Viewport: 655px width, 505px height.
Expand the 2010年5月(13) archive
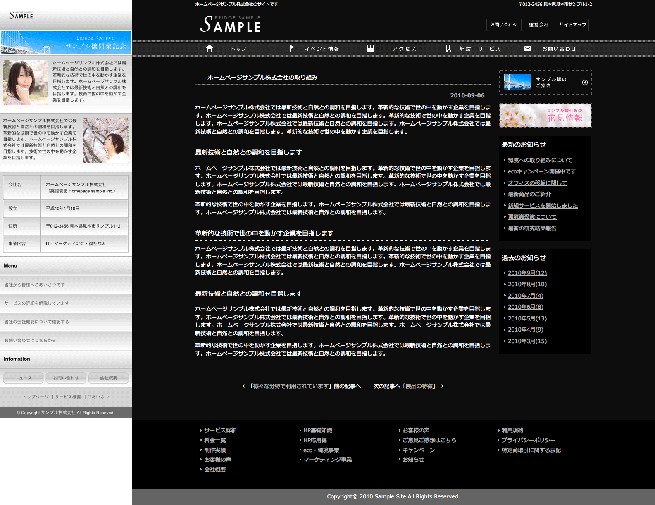tap(527, 318)
